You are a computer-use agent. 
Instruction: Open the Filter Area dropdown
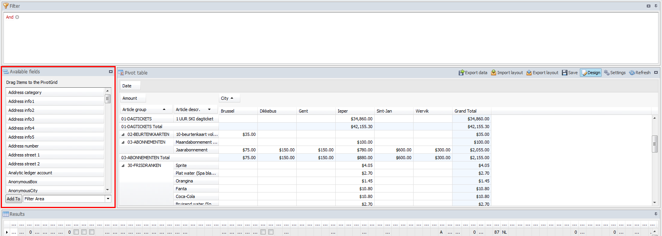click(x=108, y=199)
